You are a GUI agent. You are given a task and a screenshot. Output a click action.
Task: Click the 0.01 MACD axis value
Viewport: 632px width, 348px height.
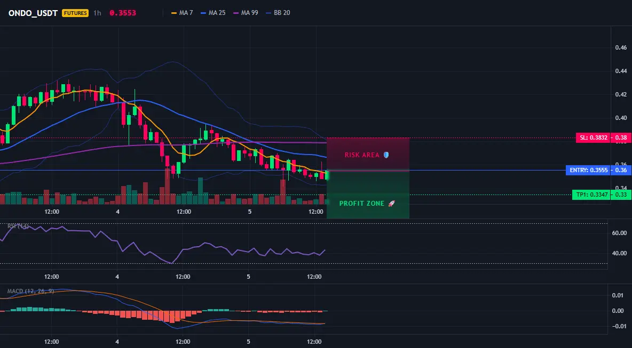[618, 296]
